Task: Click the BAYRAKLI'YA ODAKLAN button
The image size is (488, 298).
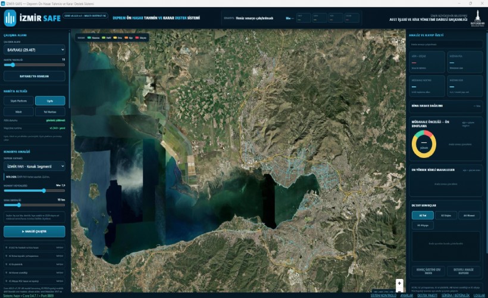Action: coord(35,76)
